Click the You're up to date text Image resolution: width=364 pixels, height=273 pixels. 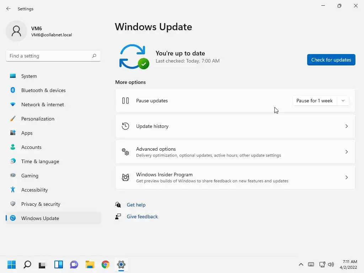pyautogui.click(x=180, y=53)
